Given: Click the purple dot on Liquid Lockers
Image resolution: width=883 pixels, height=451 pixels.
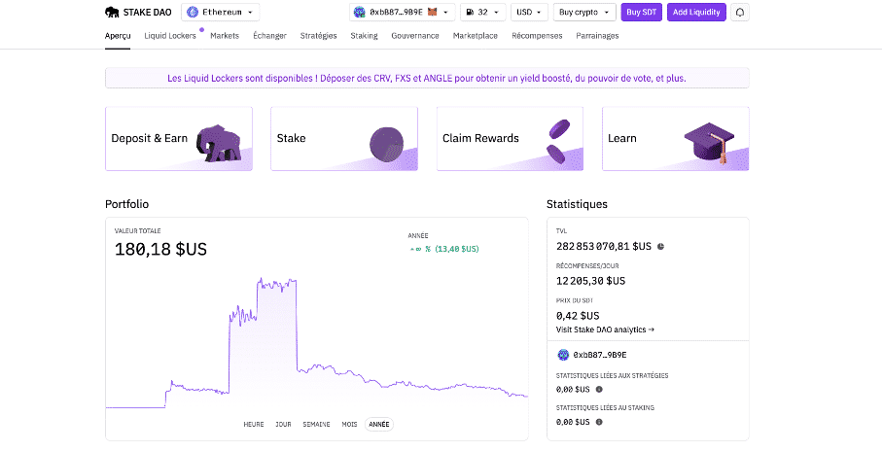Looking at the screenshot, I should 201,29.
